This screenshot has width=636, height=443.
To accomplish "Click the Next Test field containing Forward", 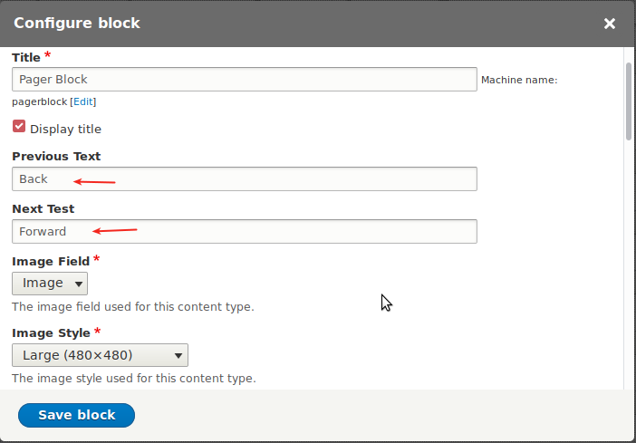I will click(x=245, y=231).
